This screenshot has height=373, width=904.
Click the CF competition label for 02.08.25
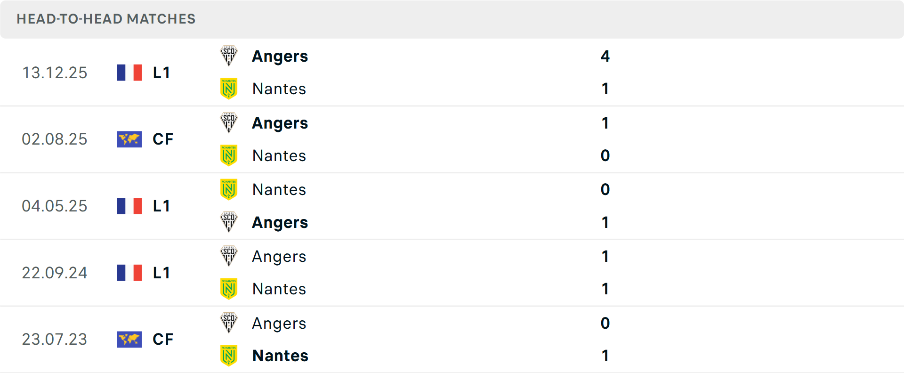[x=162, y=139]
